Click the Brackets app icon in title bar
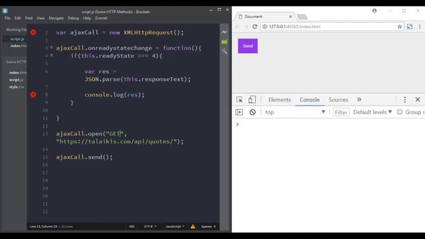 click(5, 11)
